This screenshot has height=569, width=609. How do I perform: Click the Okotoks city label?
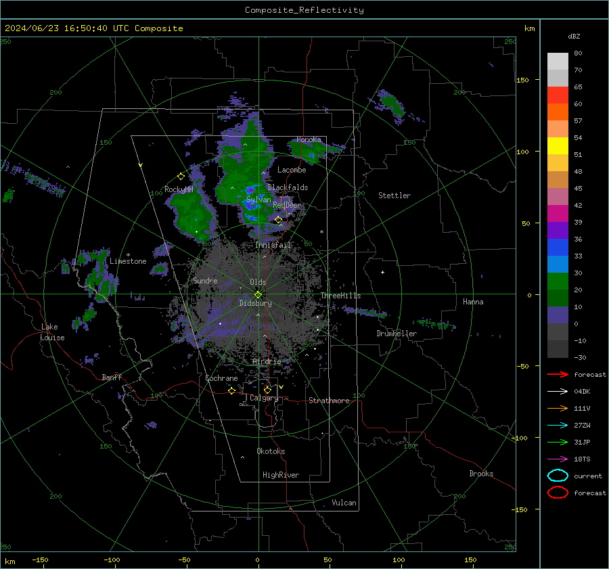[271, 451]
